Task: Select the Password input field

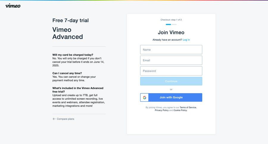Action: (x=171, y=71)
